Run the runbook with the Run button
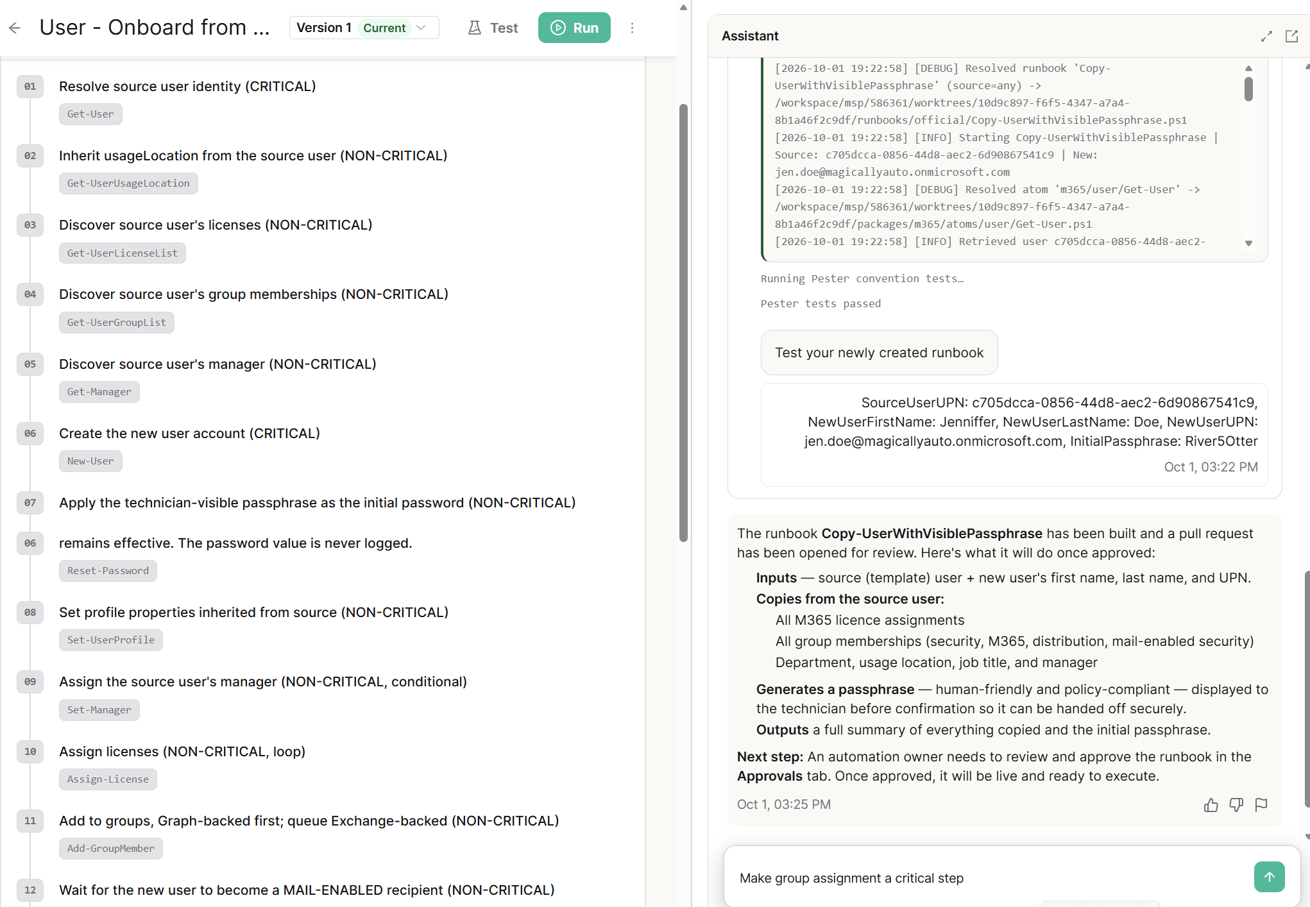1310x907 pixels. [x=574, y=28]
